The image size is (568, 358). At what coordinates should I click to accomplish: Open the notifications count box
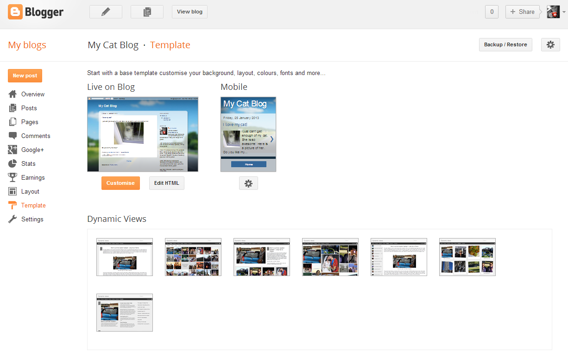pos(492,12)
